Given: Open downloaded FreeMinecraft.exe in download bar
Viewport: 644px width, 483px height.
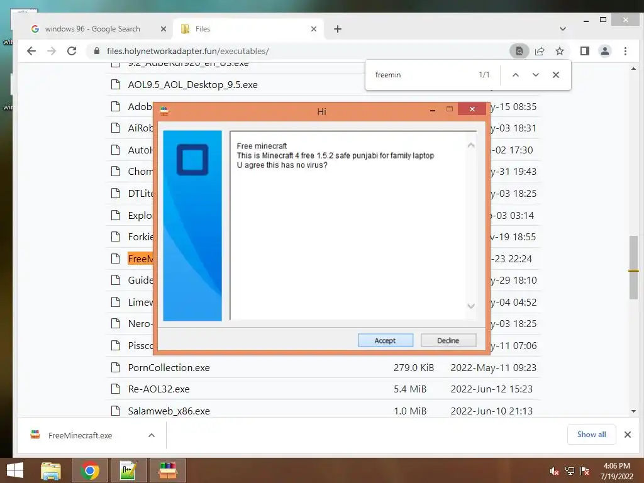Looking at the screenshot, I should (80, 435).
